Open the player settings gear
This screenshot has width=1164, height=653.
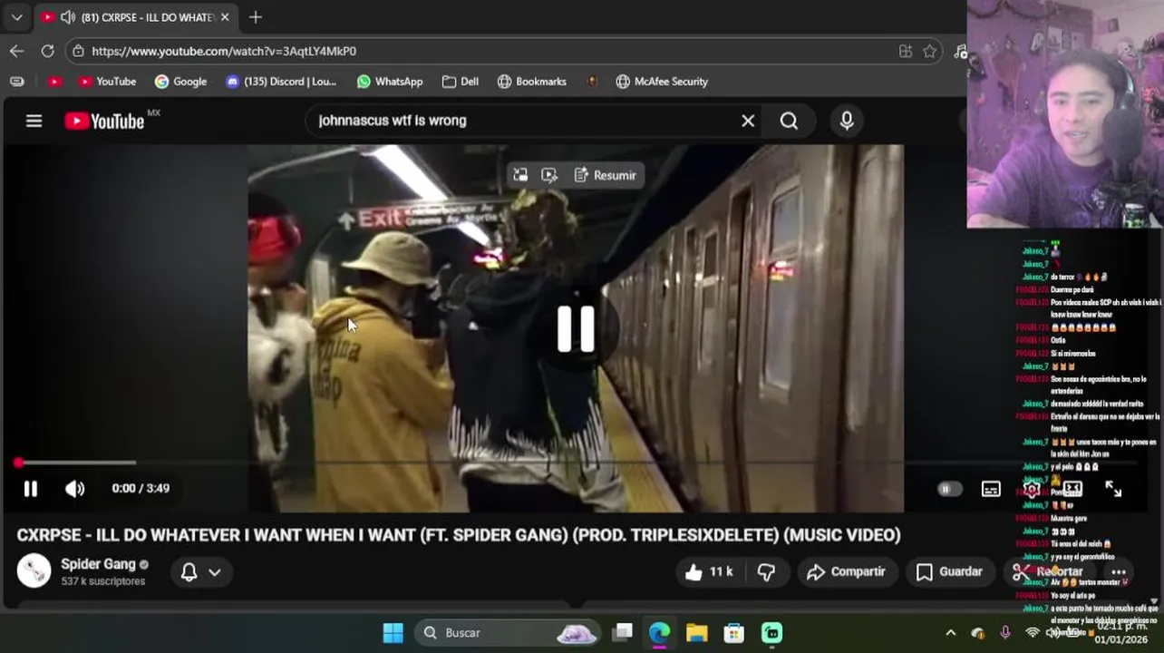click(x=1032, y=489)
